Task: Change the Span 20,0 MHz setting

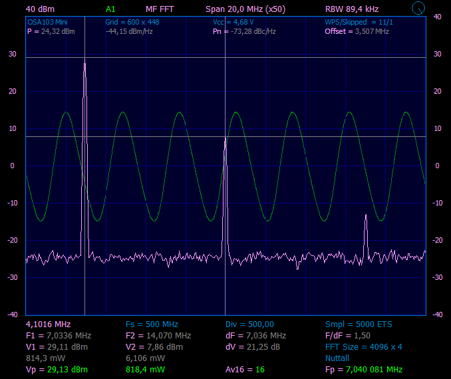Action: tap(245, 9)
